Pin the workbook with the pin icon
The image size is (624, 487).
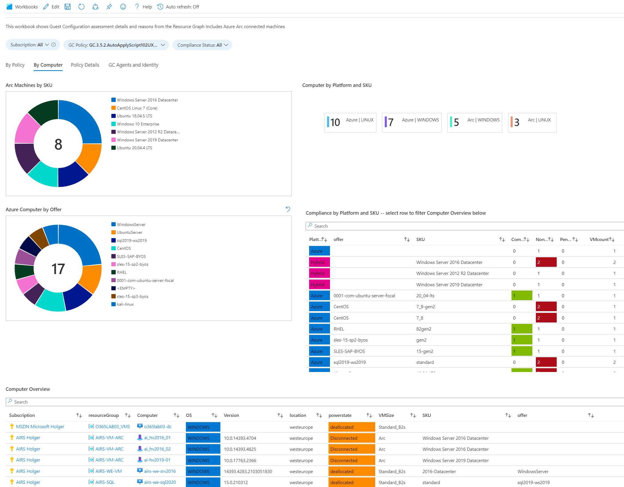[x=109, y=7]
